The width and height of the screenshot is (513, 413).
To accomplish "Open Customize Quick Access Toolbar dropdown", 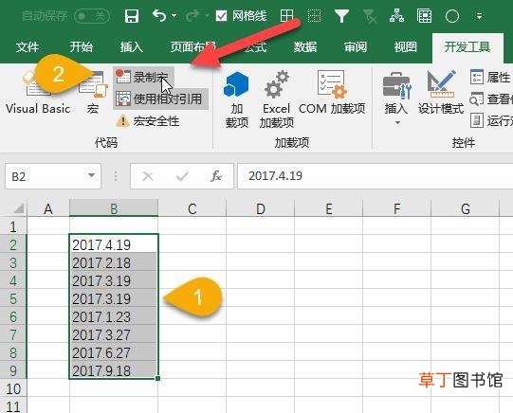I will click(x=479, y=16).
